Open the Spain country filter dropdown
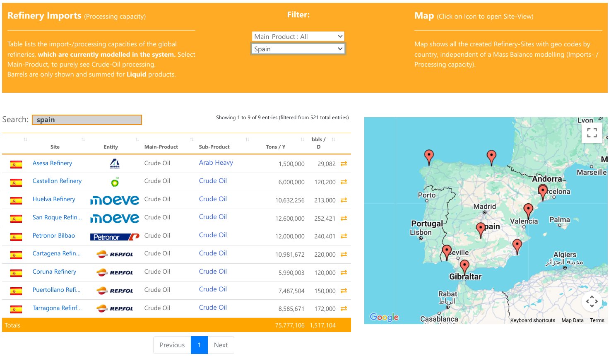Image resolution: width=611 pixels, height=356 pixels. [x=298, y=49]
